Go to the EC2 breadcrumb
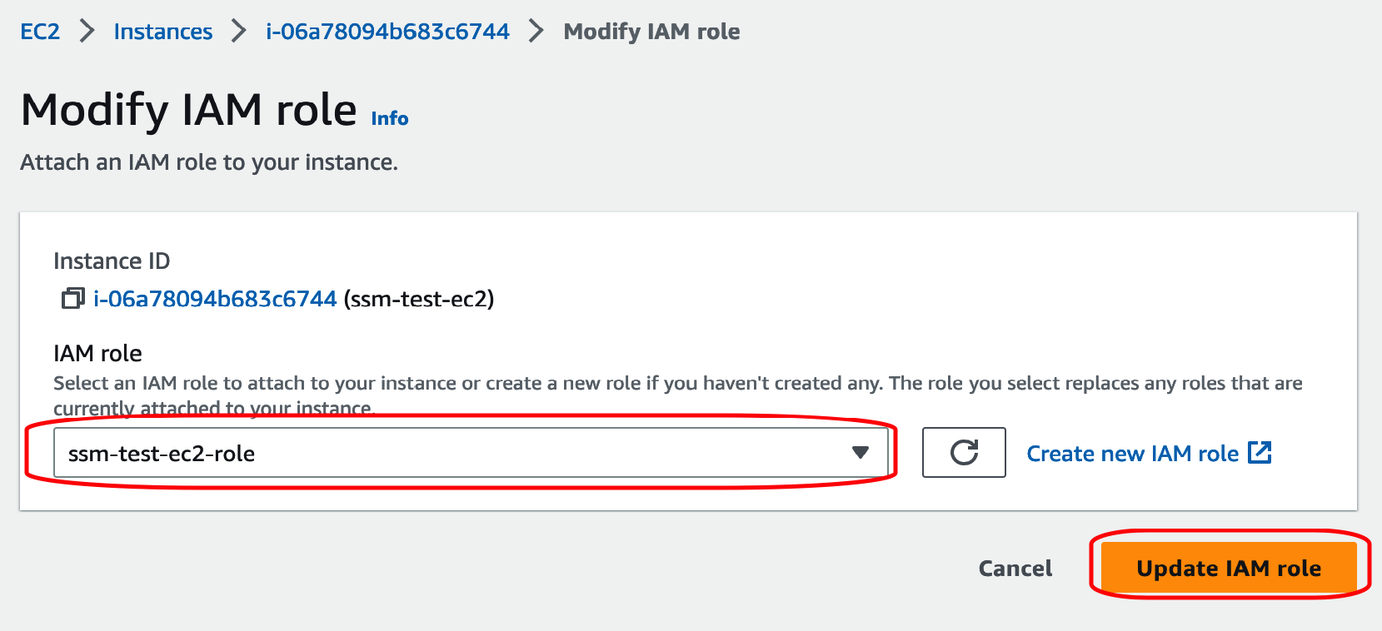The image size is (1382, 631). click(x=40, y=32)
